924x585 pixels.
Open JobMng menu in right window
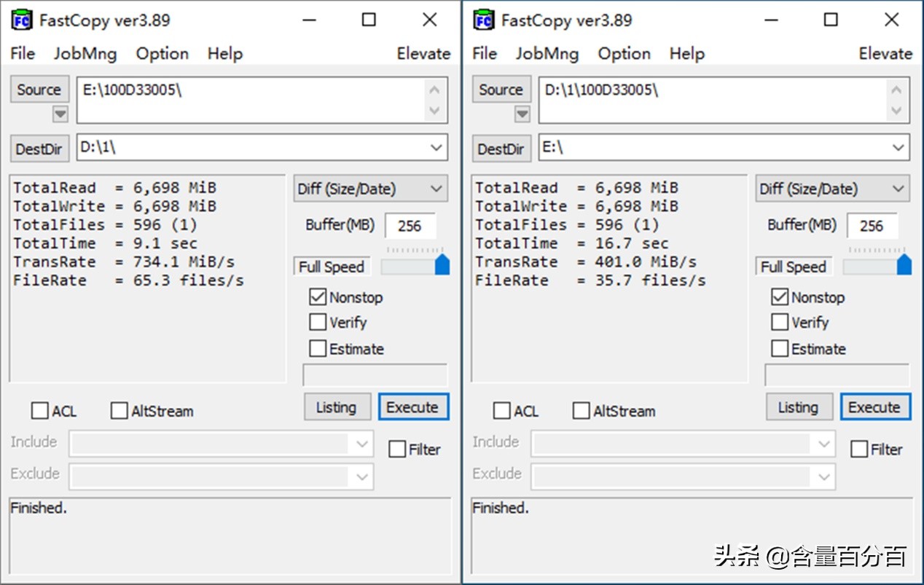tap(547, 54)
